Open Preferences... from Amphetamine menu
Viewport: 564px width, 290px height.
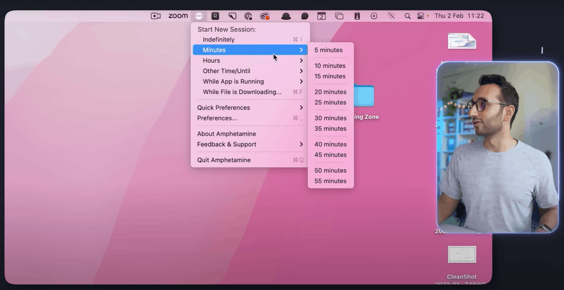(x=250, y=118)
